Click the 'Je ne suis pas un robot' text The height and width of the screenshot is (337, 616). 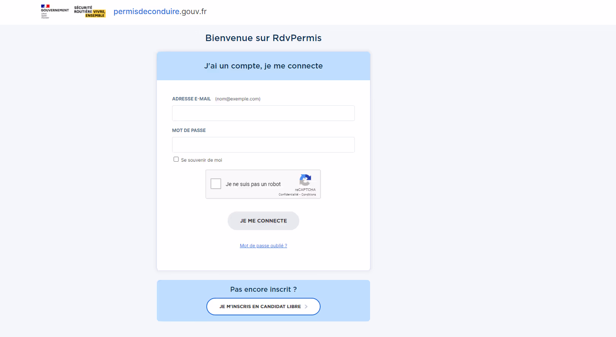click(x=253, y=184)
